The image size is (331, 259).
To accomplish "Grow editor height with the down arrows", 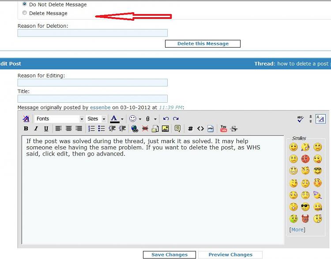I will (x=311, y=122).
